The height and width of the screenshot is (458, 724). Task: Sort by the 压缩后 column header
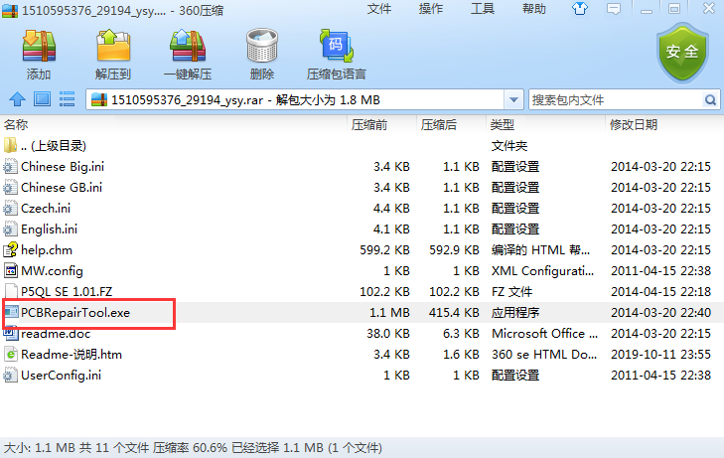tap(439, 124)
